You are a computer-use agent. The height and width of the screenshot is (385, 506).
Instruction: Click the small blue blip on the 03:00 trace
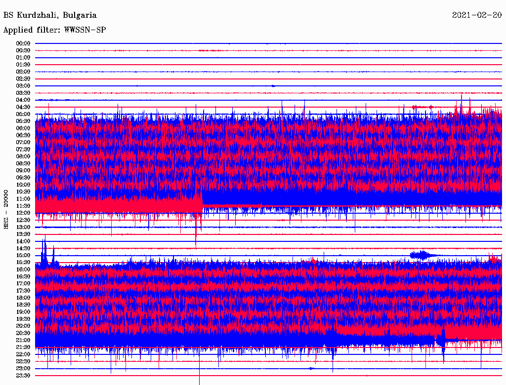pos(273,86)
